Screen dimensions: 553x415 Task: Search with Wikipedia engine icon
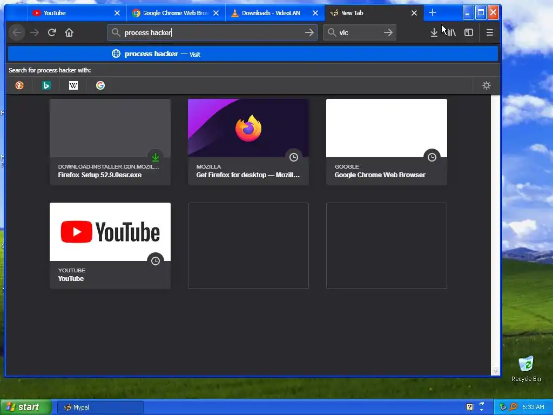click(73, 85)
